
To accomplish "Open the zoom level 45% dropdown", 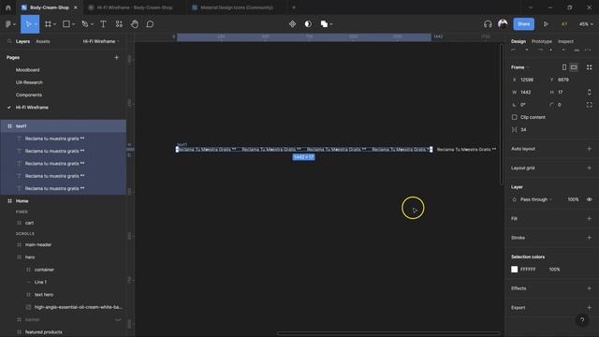I will pos(586,24).
